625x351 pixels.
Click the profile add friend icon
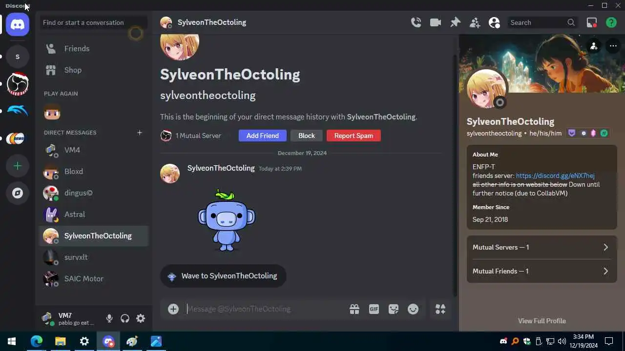(x=594, y=46)
